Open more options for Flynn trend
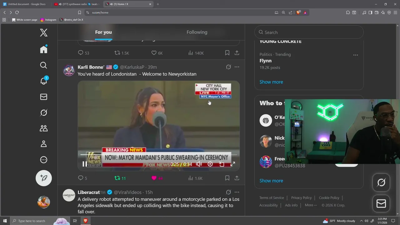 tap(356, 55)
